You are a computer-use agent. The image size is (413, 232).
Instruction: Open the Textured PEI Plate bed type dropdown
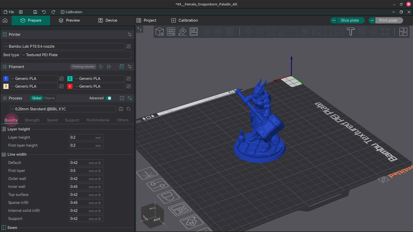tap(76, 55)
